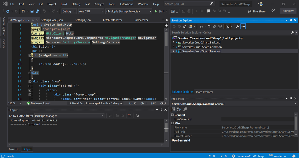Click the Start debugging button
299x158 pixels.
(159, 11)
